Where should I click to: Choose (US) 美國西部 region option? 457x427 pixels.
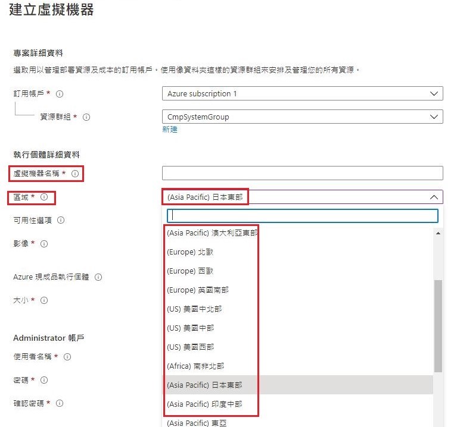pyautogui.click(x=190, y=347)
